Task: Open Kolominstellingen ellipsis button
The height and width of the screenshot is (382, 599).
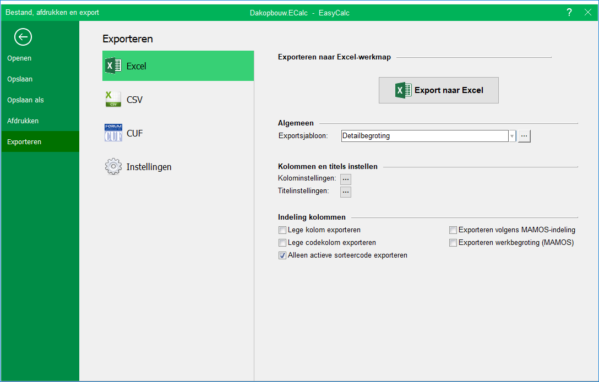Action: click(x=345, y=179)
